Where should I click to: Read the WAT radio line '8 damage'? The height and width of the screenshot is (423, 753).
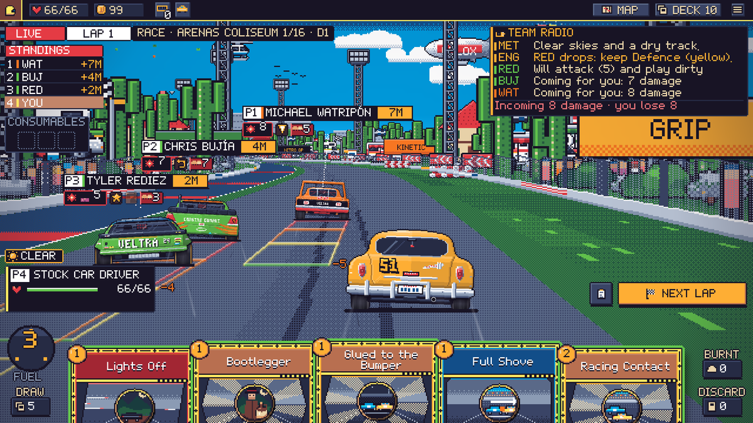pyautogui.click(x=589, y=93)
